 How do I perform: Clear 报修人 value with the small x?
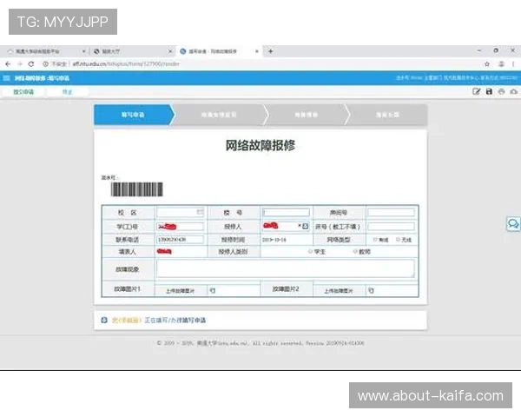click(x=300, y=226)
